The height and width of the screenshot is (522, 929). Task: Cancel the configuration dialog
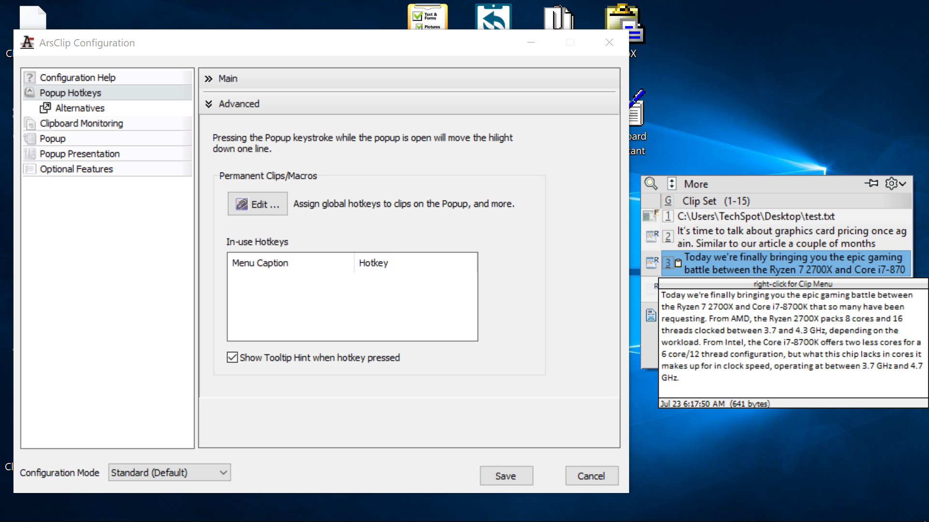[x=591, y=476]
